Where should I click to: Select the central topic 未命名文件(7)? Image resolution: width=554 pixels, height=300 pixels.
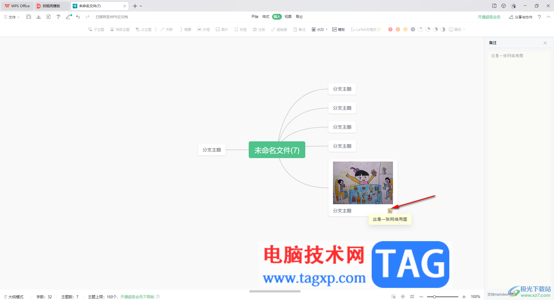coord(277,150)
